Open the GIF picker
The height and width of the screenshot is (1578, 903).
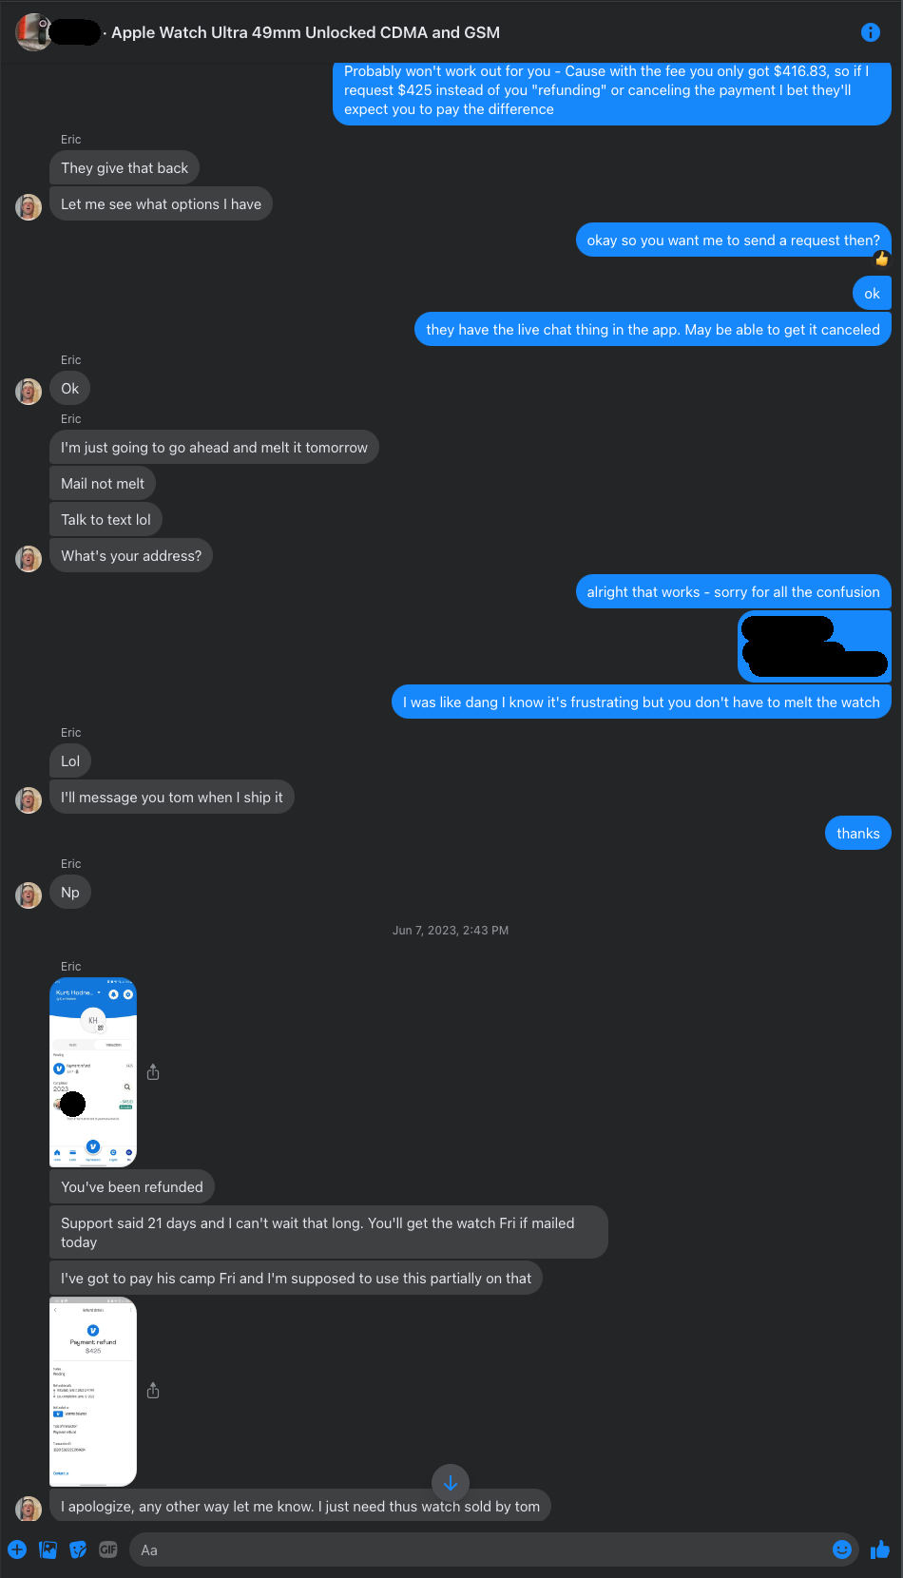pyautogui.click(x=108, y=1549)
